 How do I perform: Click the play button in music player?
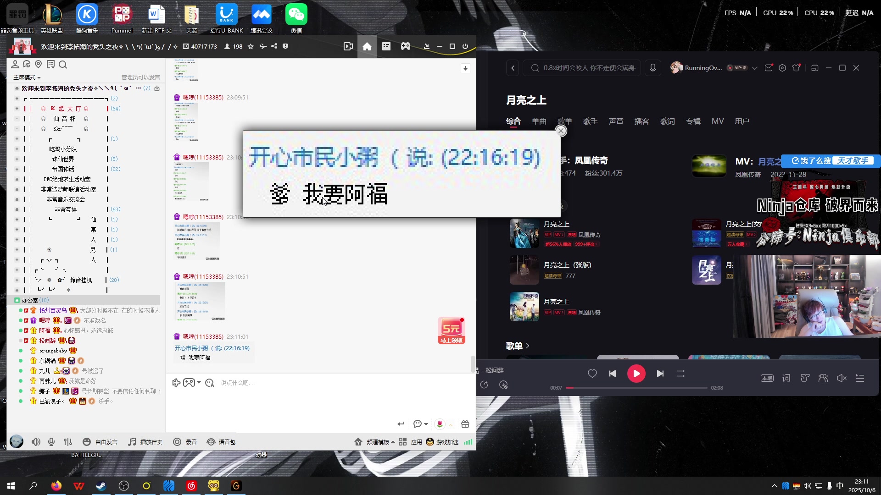point(636,374)
